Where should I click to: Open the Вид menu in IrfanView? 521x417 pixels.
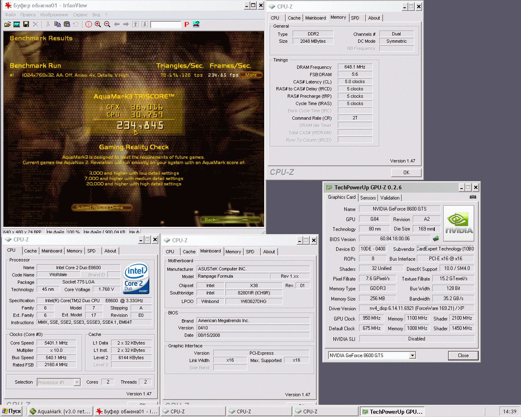coord(96,15)
